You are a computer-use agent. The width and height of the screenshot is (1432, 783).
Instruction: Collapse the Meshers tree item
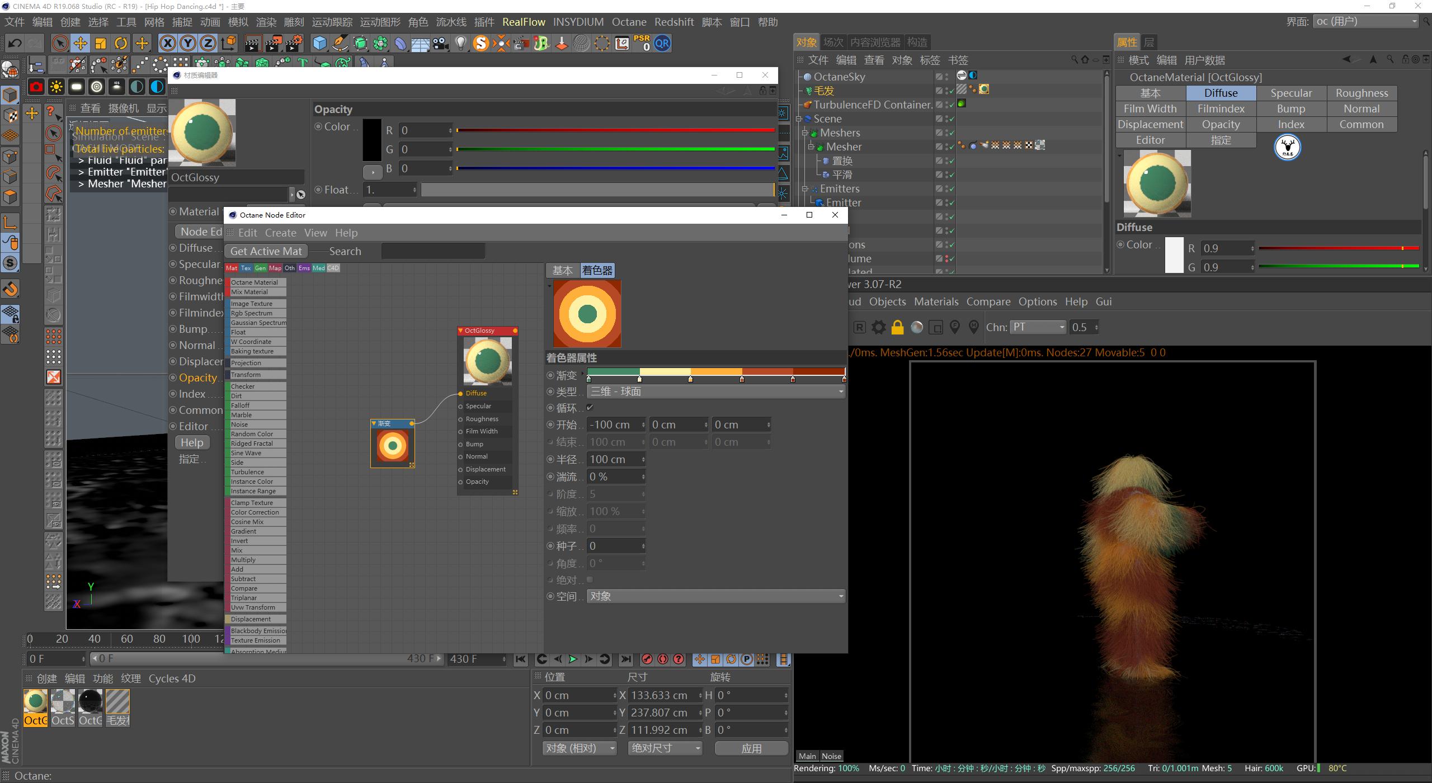click(x=805, y=133)
